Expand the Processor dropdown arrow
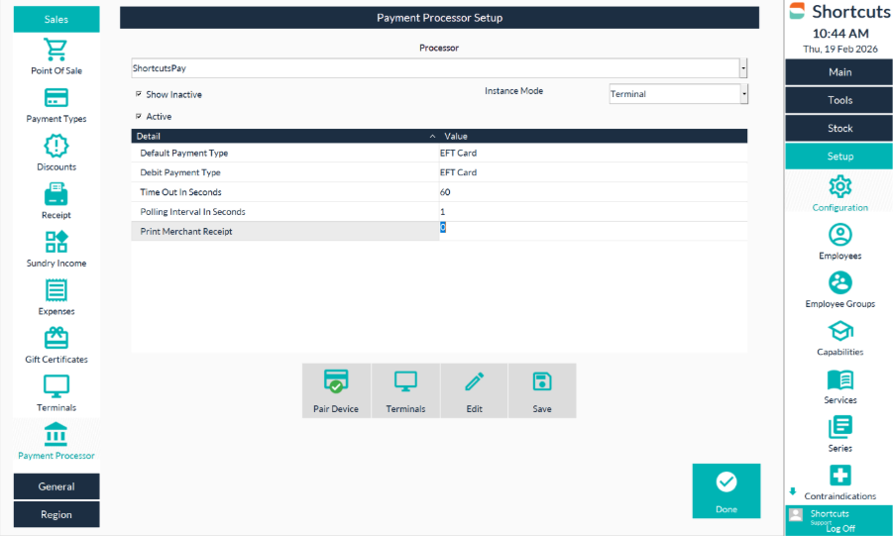The height and width of the screenshot is (536, 893). click(x=743, y=68)
